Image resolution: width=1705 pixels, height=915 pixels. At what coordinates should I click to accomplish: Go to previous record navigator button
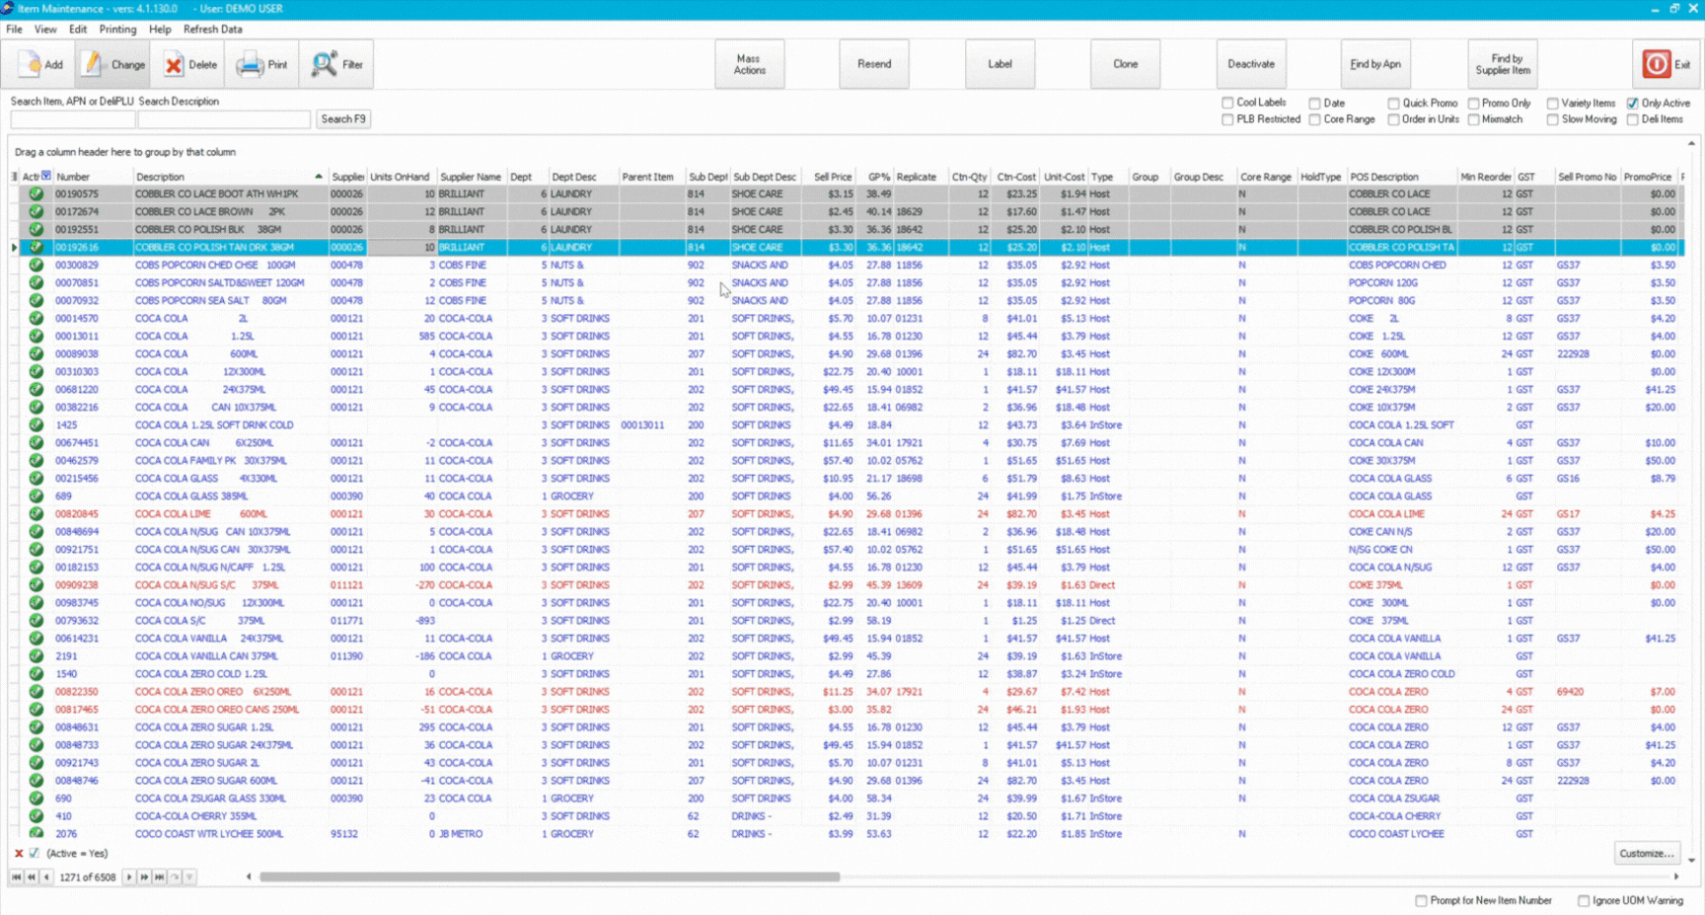pyautogui.click(x=46, y=877)
